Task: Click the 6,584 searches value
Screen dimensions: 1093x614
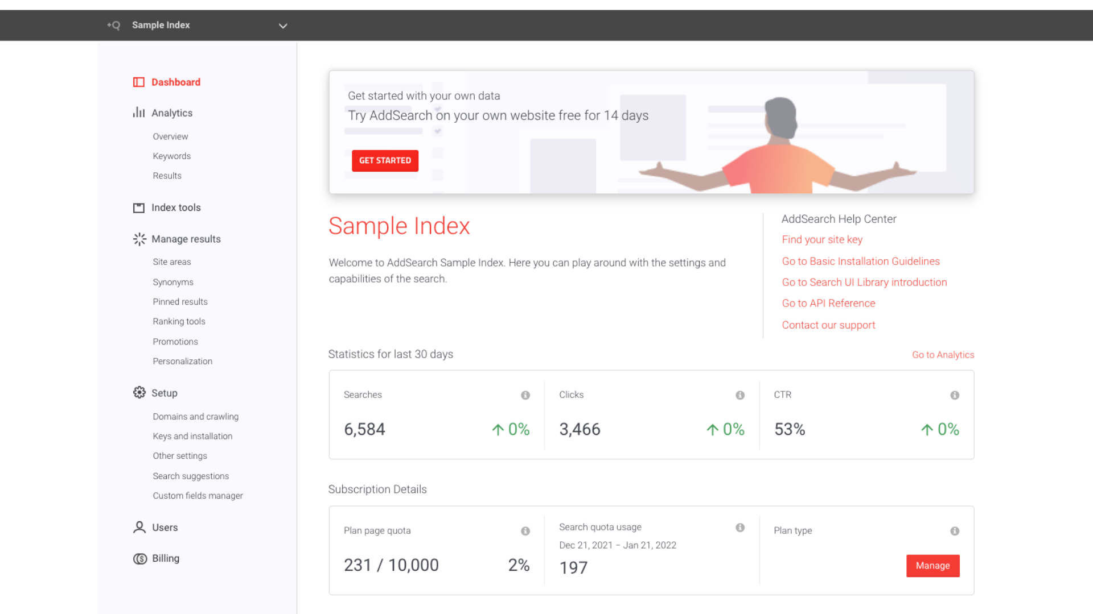Action: (364, 429)
